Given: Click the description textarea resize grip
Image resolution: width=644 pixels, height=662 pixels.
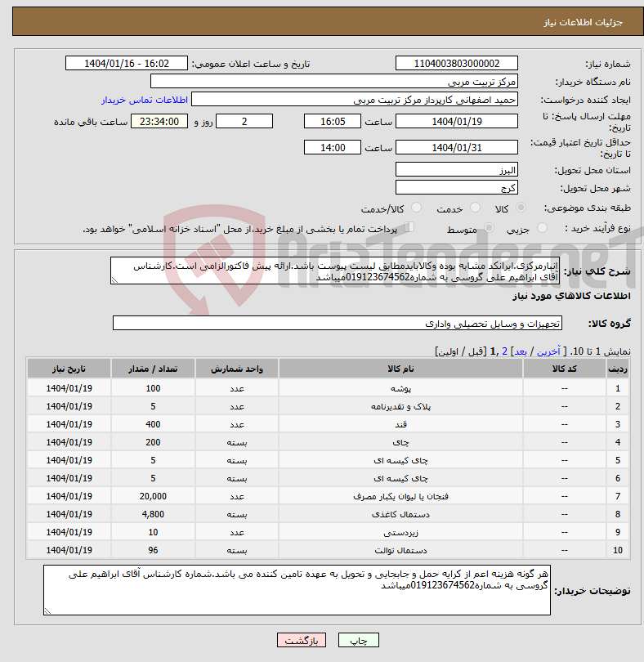Looking at the screenshot, I should pos(114,280).
